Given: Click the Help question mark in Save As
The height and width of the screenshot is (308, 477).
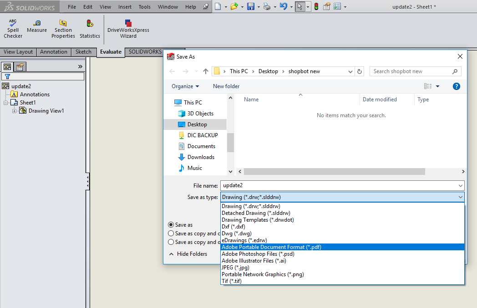Looking at the screenshot, I should (457, 86).
